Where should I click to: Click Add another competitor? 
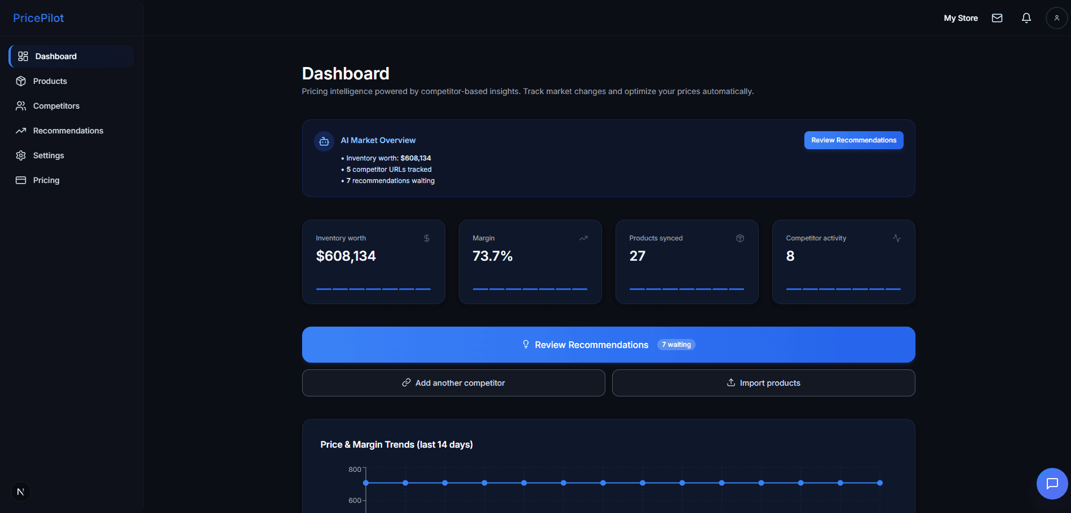(453, 382)
